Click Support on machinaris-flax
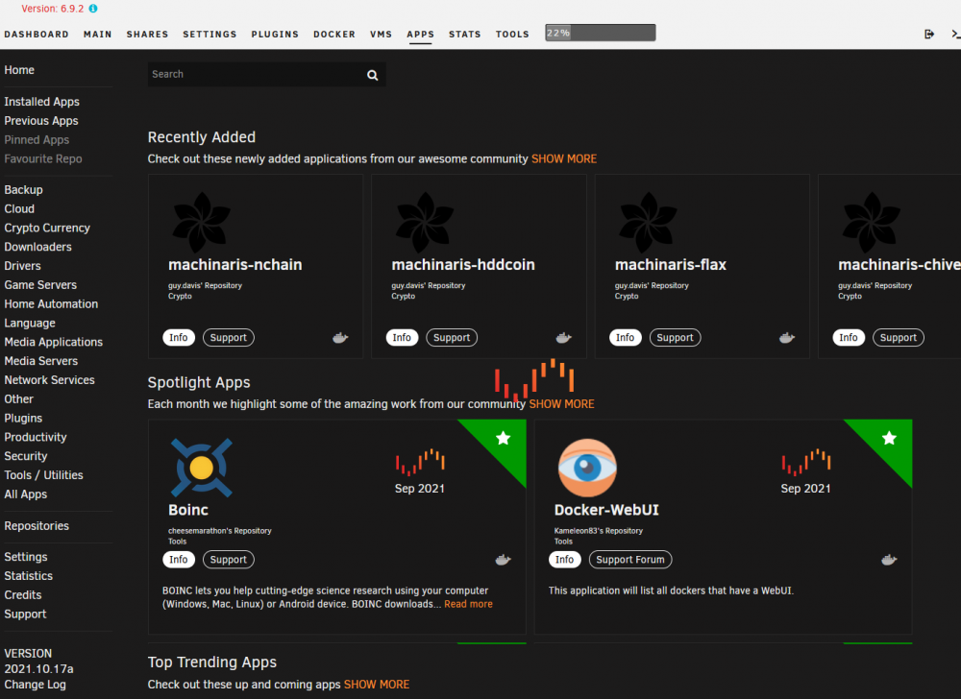 pyautogui.click(x=675, y=338)
